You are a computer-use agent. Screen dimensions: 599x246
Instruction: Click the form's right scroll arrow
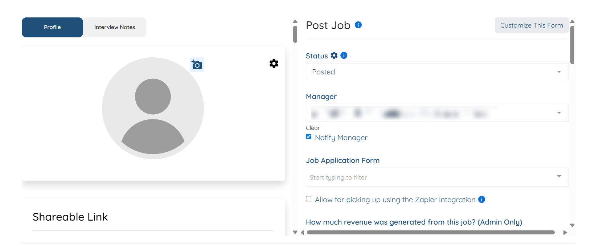[x=565, y=233]
